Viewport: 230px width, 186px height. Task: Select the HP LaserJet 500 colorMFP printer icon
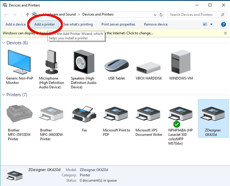pyautogui.click(x=180, y=114)
